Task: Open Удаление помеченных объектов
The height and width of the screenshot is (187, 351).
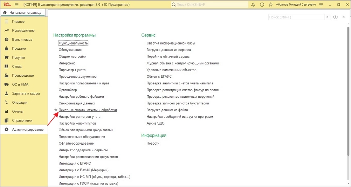Action: [x=171, y=70]
